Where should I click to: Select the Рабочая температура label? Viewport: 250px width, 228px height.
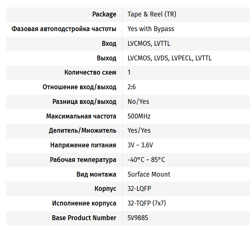pyautogui.click(x=83, y=160)
